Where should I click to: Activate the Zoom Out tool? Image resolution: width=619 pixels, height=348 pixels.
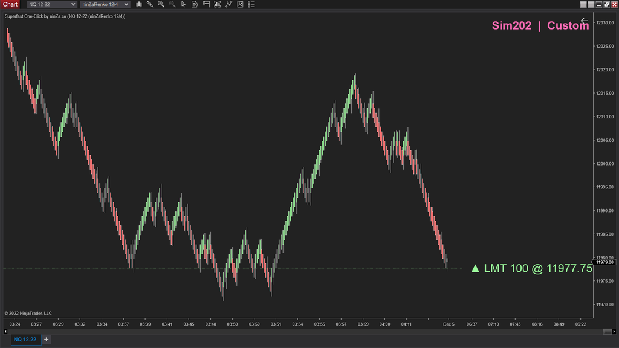tap(172, 4)
